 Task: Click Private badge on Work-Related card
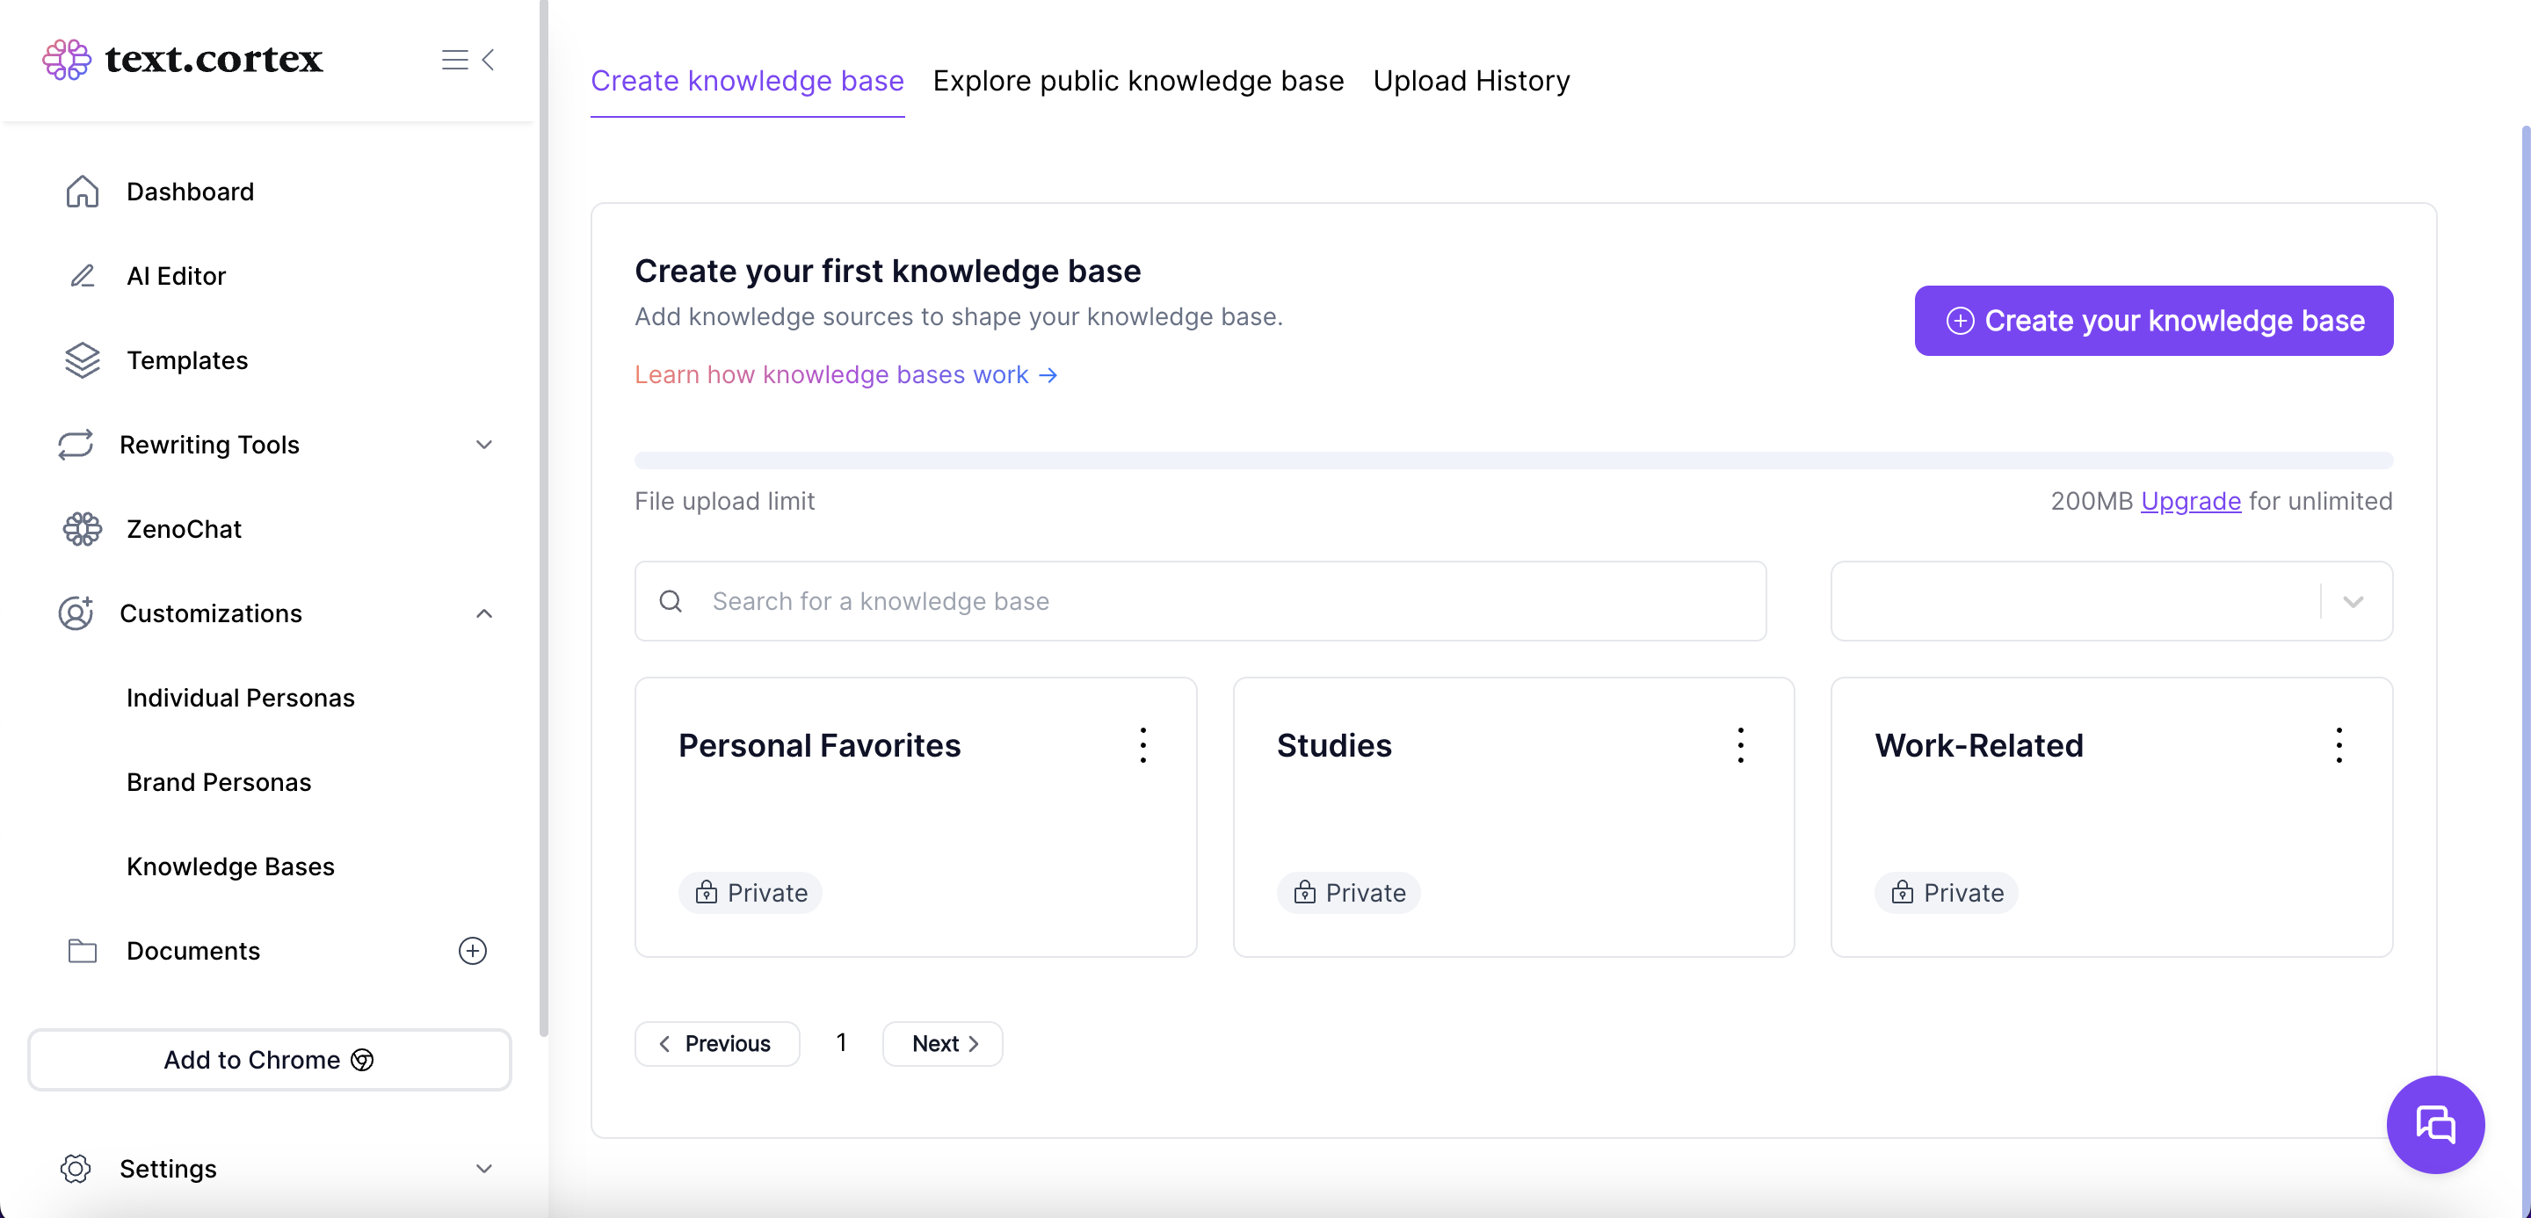point(1946,893)
